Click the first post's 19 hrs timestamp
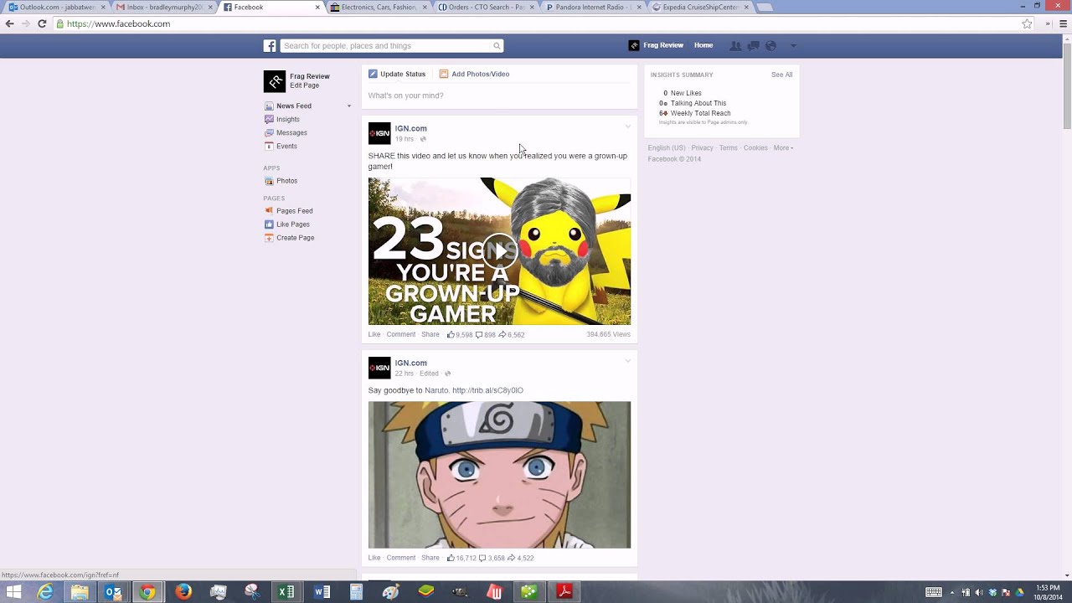 point(405,139)
